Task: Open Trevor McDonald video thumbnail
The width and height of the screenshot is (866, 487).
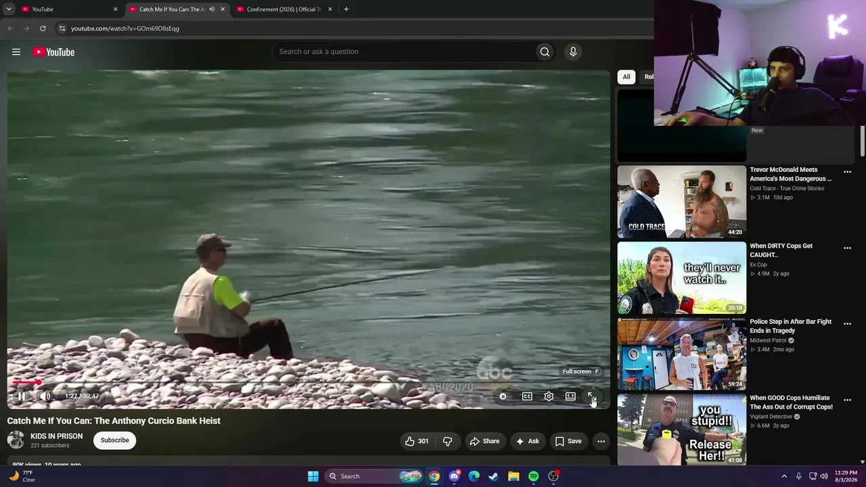Action: click(x=681, y=202)
